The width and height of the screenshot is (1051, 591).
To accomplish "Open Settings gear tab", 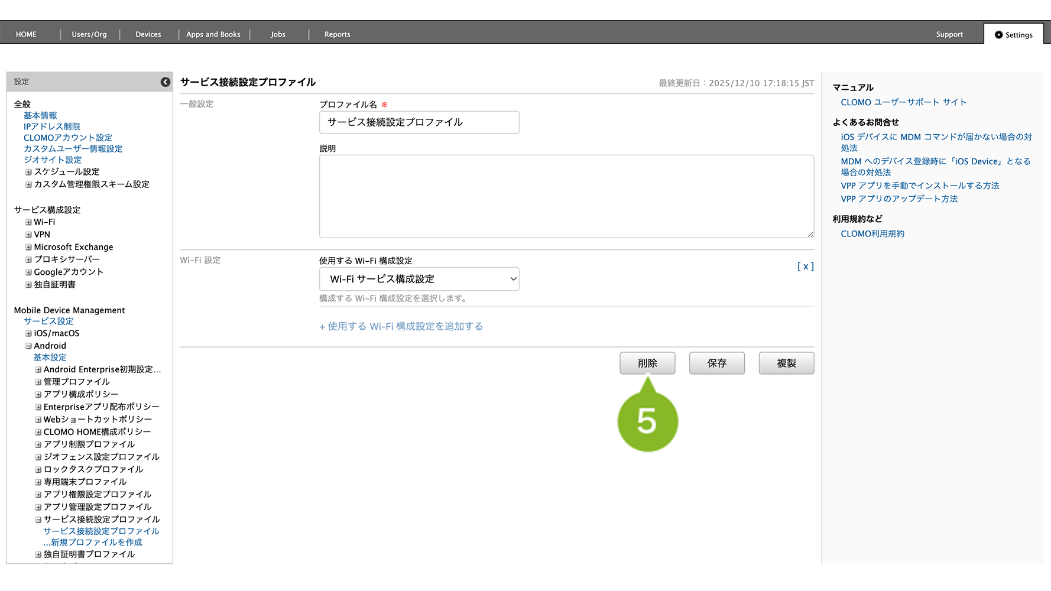I will pos(1013,35).
